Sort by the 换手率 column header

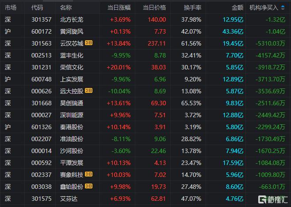192,8
